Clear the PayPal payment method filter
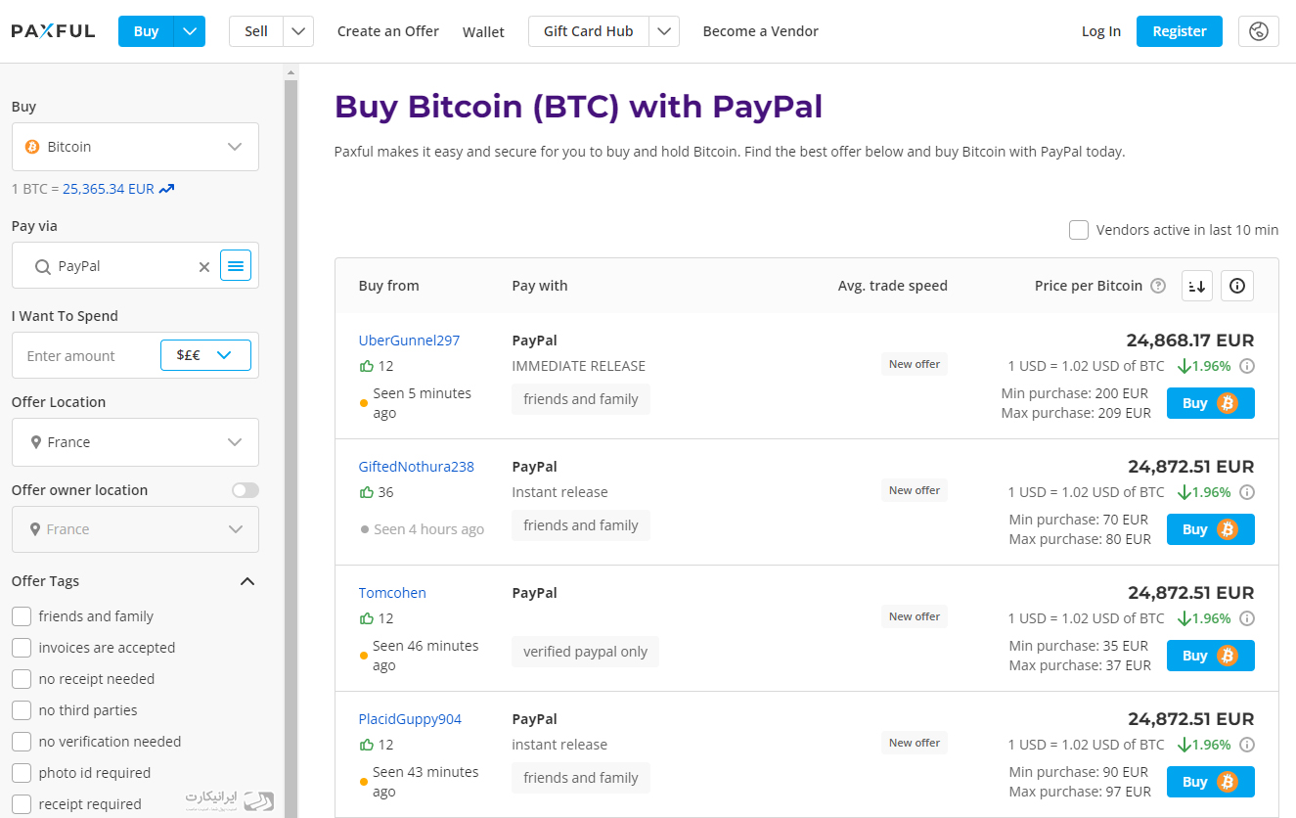The width and height of the screenshot is (1296, 818). (204, 266)
